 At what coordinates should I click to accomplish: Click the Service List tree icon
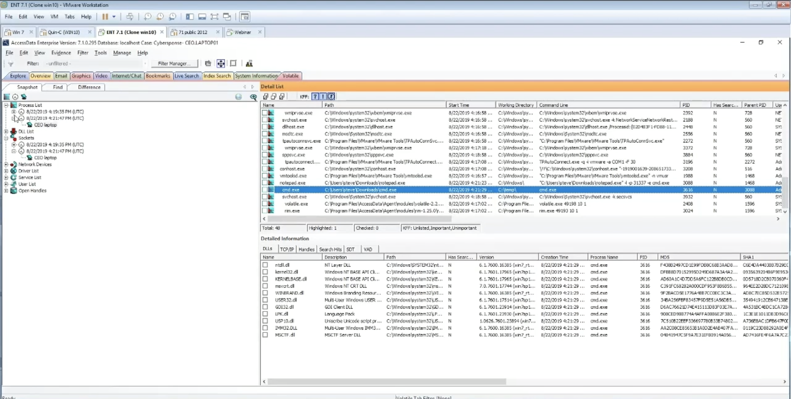coord(13,177)
